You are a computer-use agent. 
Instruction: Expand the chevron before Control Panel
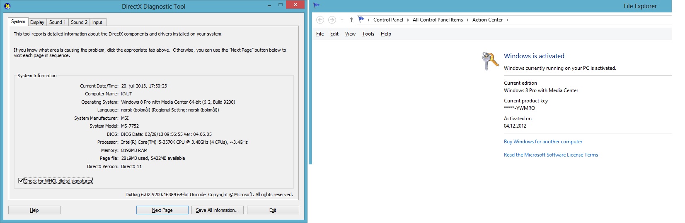coord(368,20)
